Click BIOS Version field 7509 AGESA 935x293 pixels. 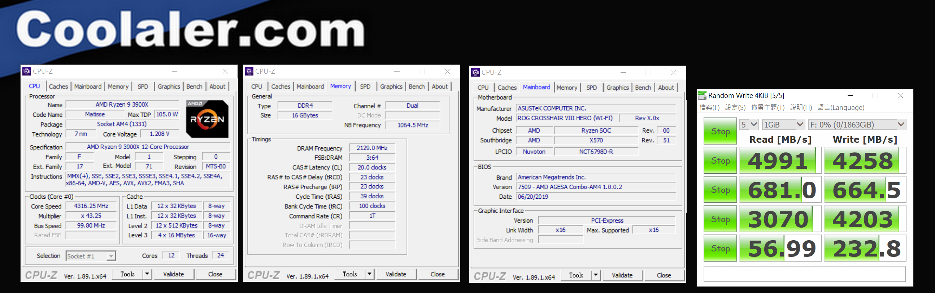tap(596, 187)
